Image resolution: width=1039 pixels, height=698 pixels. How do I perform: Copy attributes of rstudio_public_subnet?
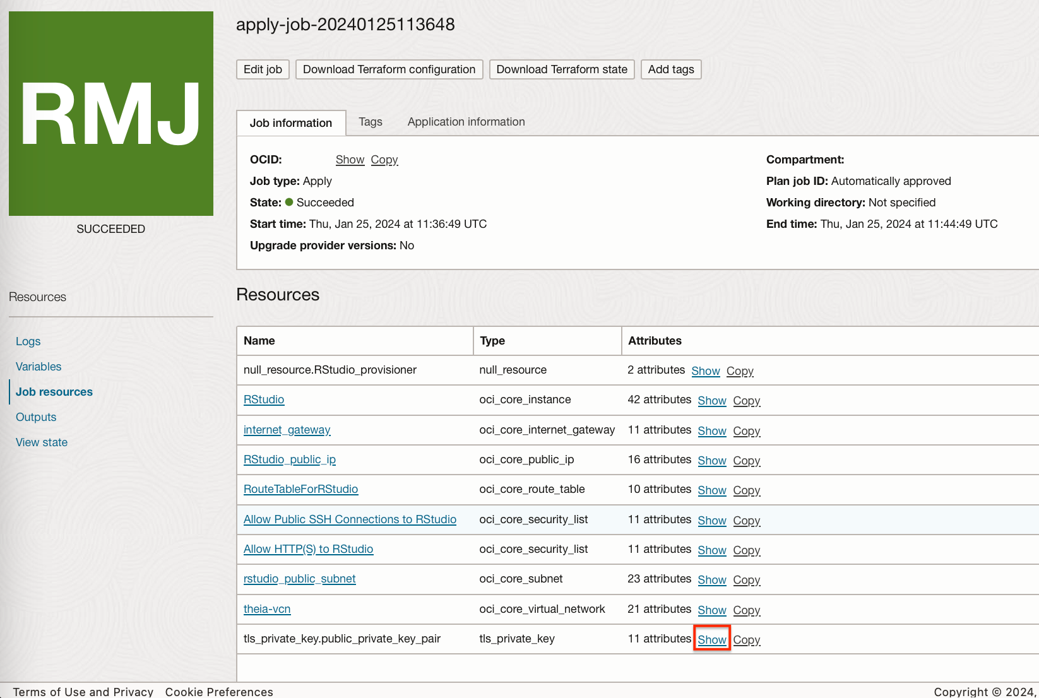tap(747, 580)
